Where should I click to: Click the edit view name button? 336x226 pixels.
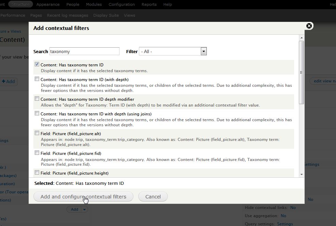click(x=323, y=81)
